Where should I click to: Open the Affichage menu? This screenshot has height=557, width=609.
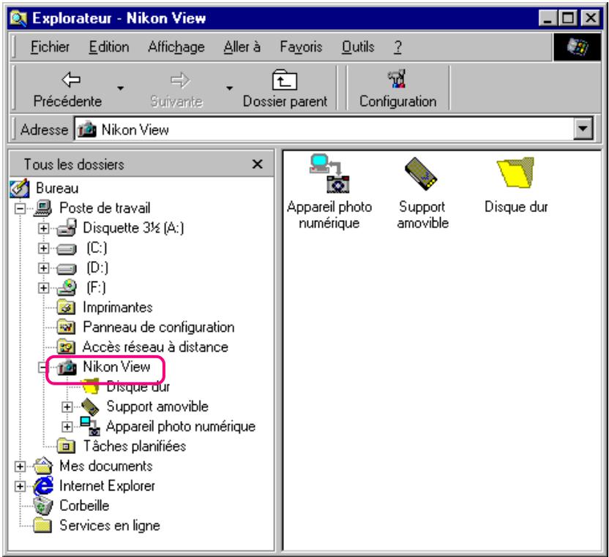tap(176, 47)
